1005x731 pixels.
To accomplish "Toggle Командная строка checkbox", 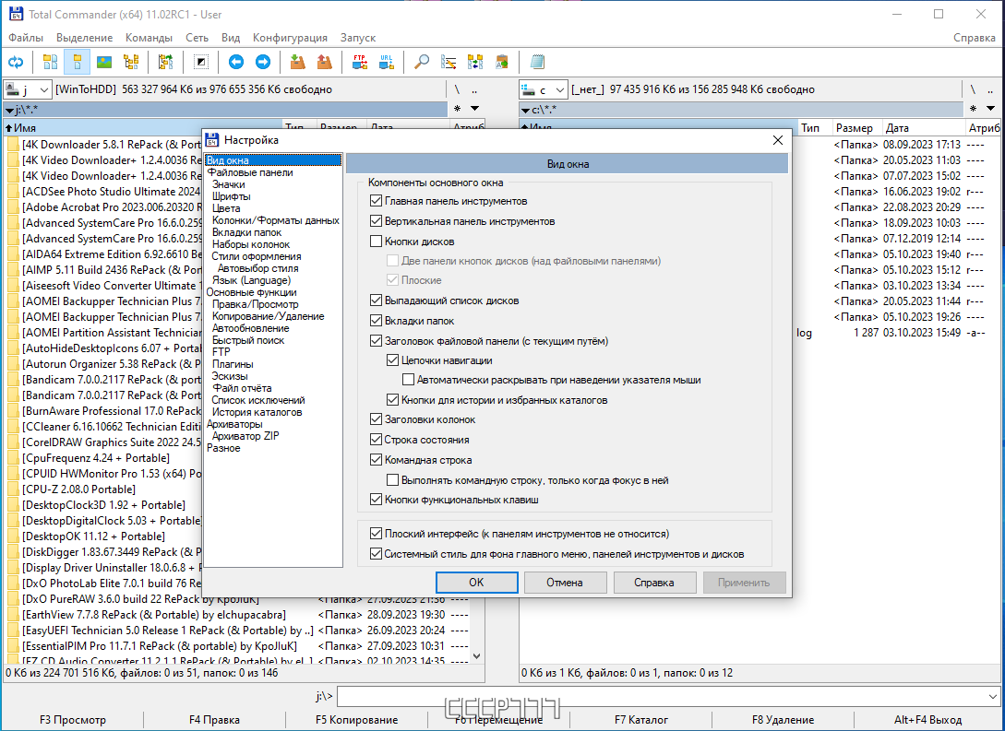I will tap(377, 460).
